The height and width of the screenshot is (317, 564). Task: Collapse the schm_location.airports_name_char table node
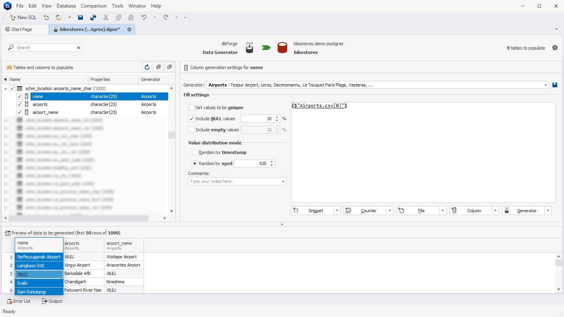(x=6, y=88)
